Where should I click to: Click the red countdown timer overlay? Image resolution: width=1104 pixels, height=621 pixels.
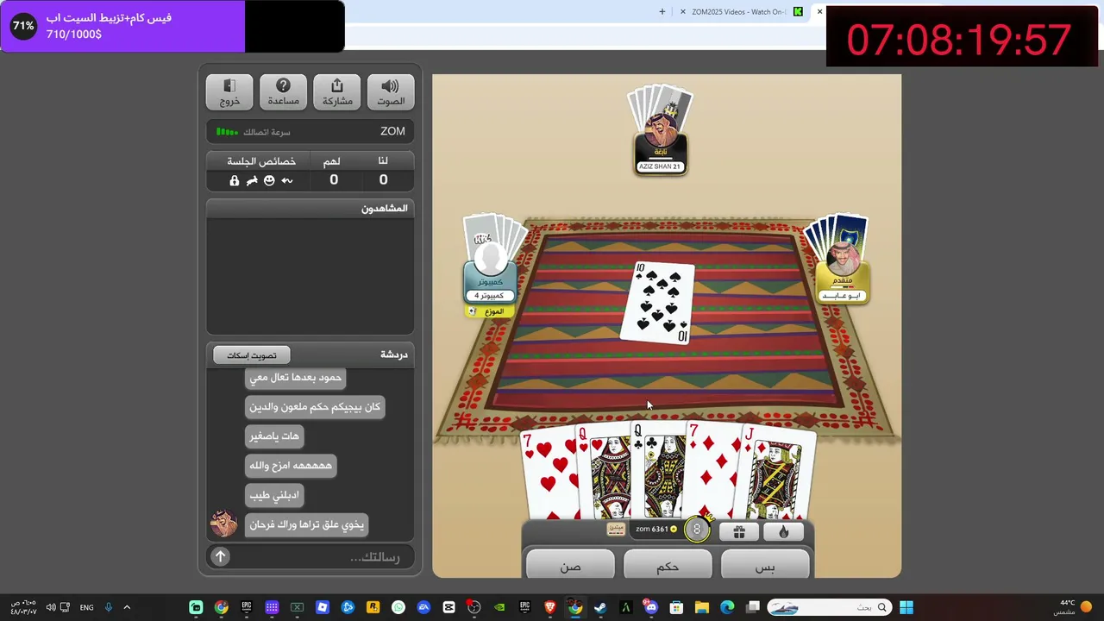[x=961, y=38]
